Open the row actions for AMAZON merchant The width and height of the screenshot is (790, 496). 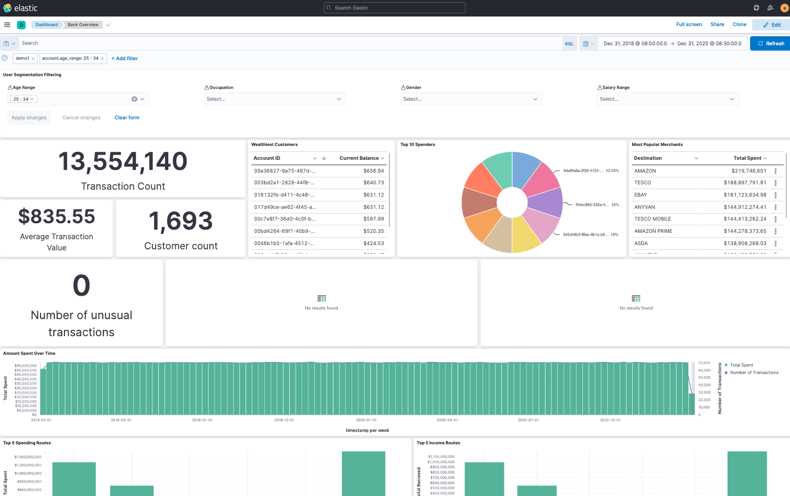(x=776, y=171)
